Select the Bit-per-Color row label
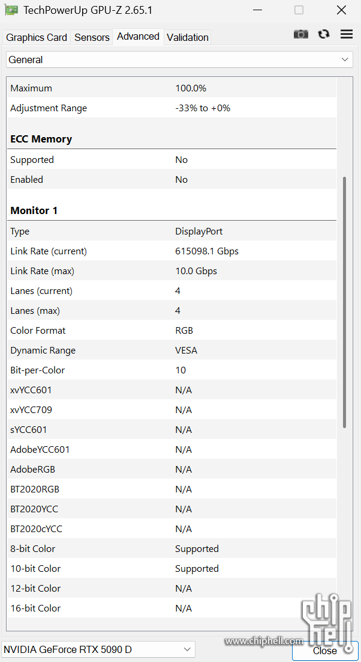 38,370
